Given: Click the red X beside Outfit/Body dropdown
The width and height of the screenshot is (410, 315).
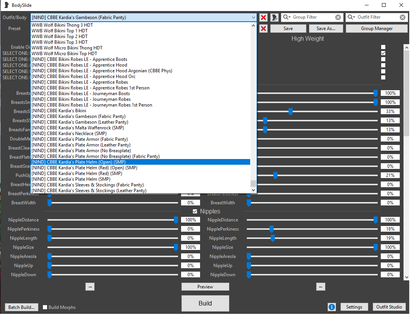Looking at the screenshot, I should tap(263, 17).
